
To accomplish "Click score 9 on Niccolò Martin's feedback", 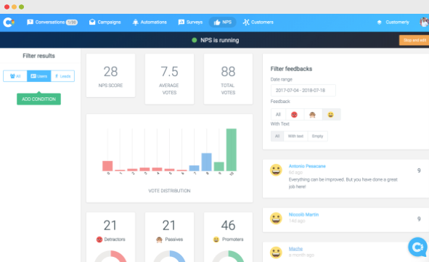I will (419, 218).
